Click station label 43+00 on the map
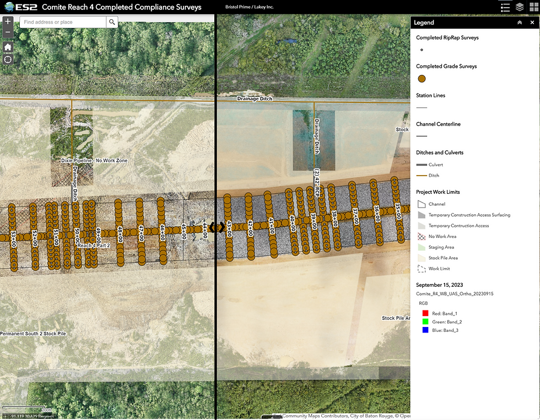Image resolution: width=540 pixels, height=420 pixels. pyautogui.click(x=229, y=229)
